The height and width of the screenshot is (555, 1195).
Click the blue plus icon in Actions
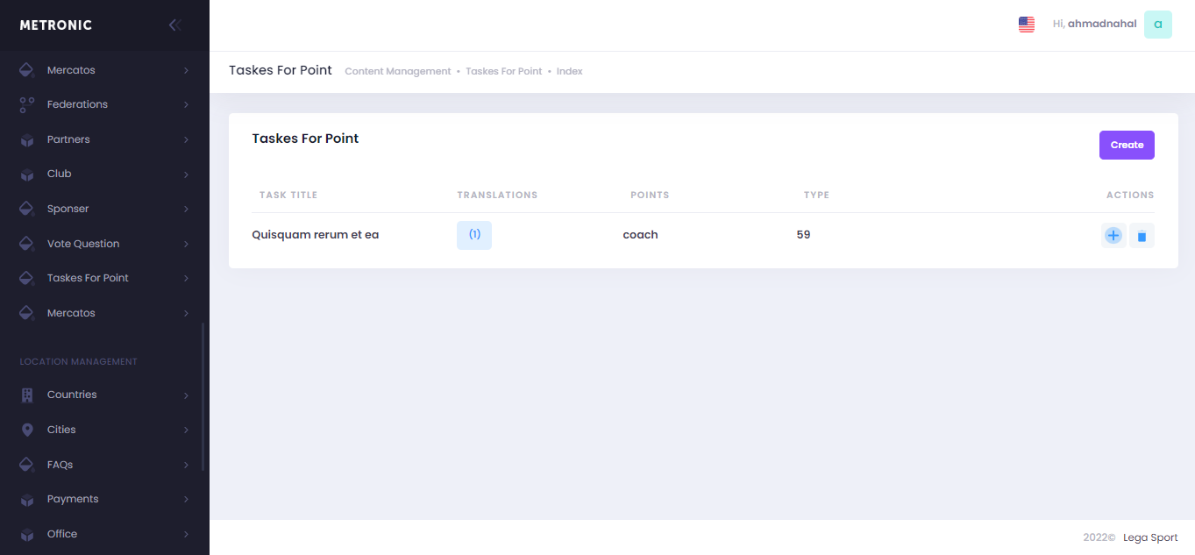click(1113, 236)
